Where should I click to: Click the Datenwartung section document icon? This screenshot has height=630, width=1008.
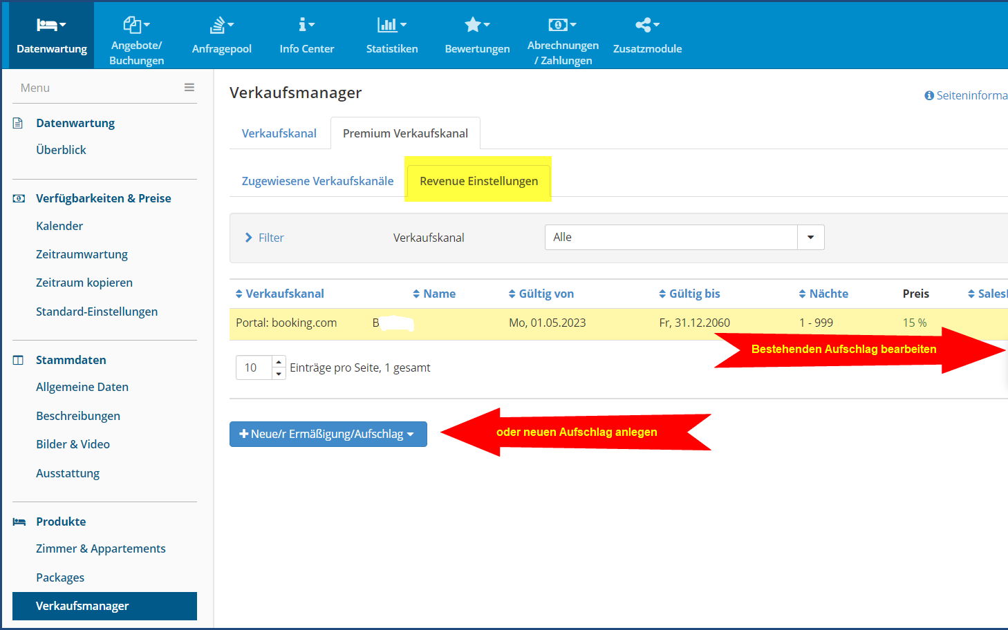click(x=19, y=123)
